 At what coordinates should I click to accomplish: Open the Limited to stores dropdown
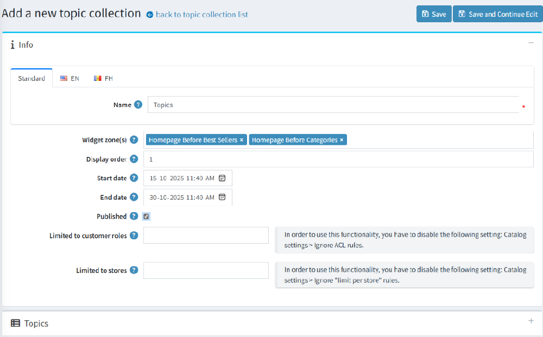coord(206,270)
